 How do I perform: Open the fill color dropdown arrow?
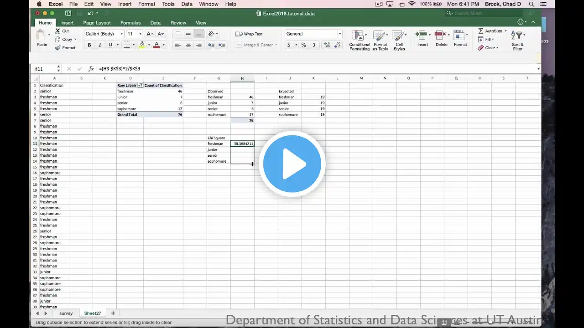click(148, 45)
